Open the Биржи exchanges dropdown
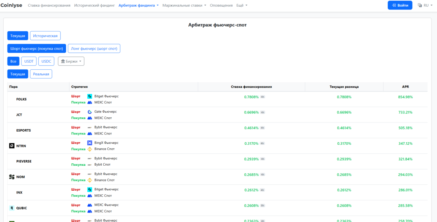 71,61
